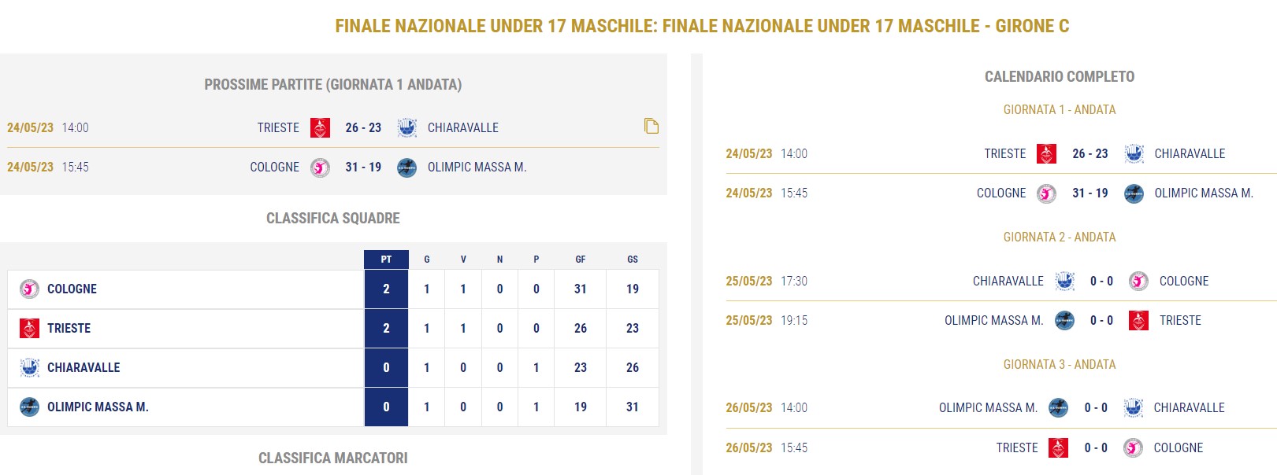Click Giornata 3 - Andata heading
The width and height of the screenshot is (1277, 475).
click(1060, 364)
